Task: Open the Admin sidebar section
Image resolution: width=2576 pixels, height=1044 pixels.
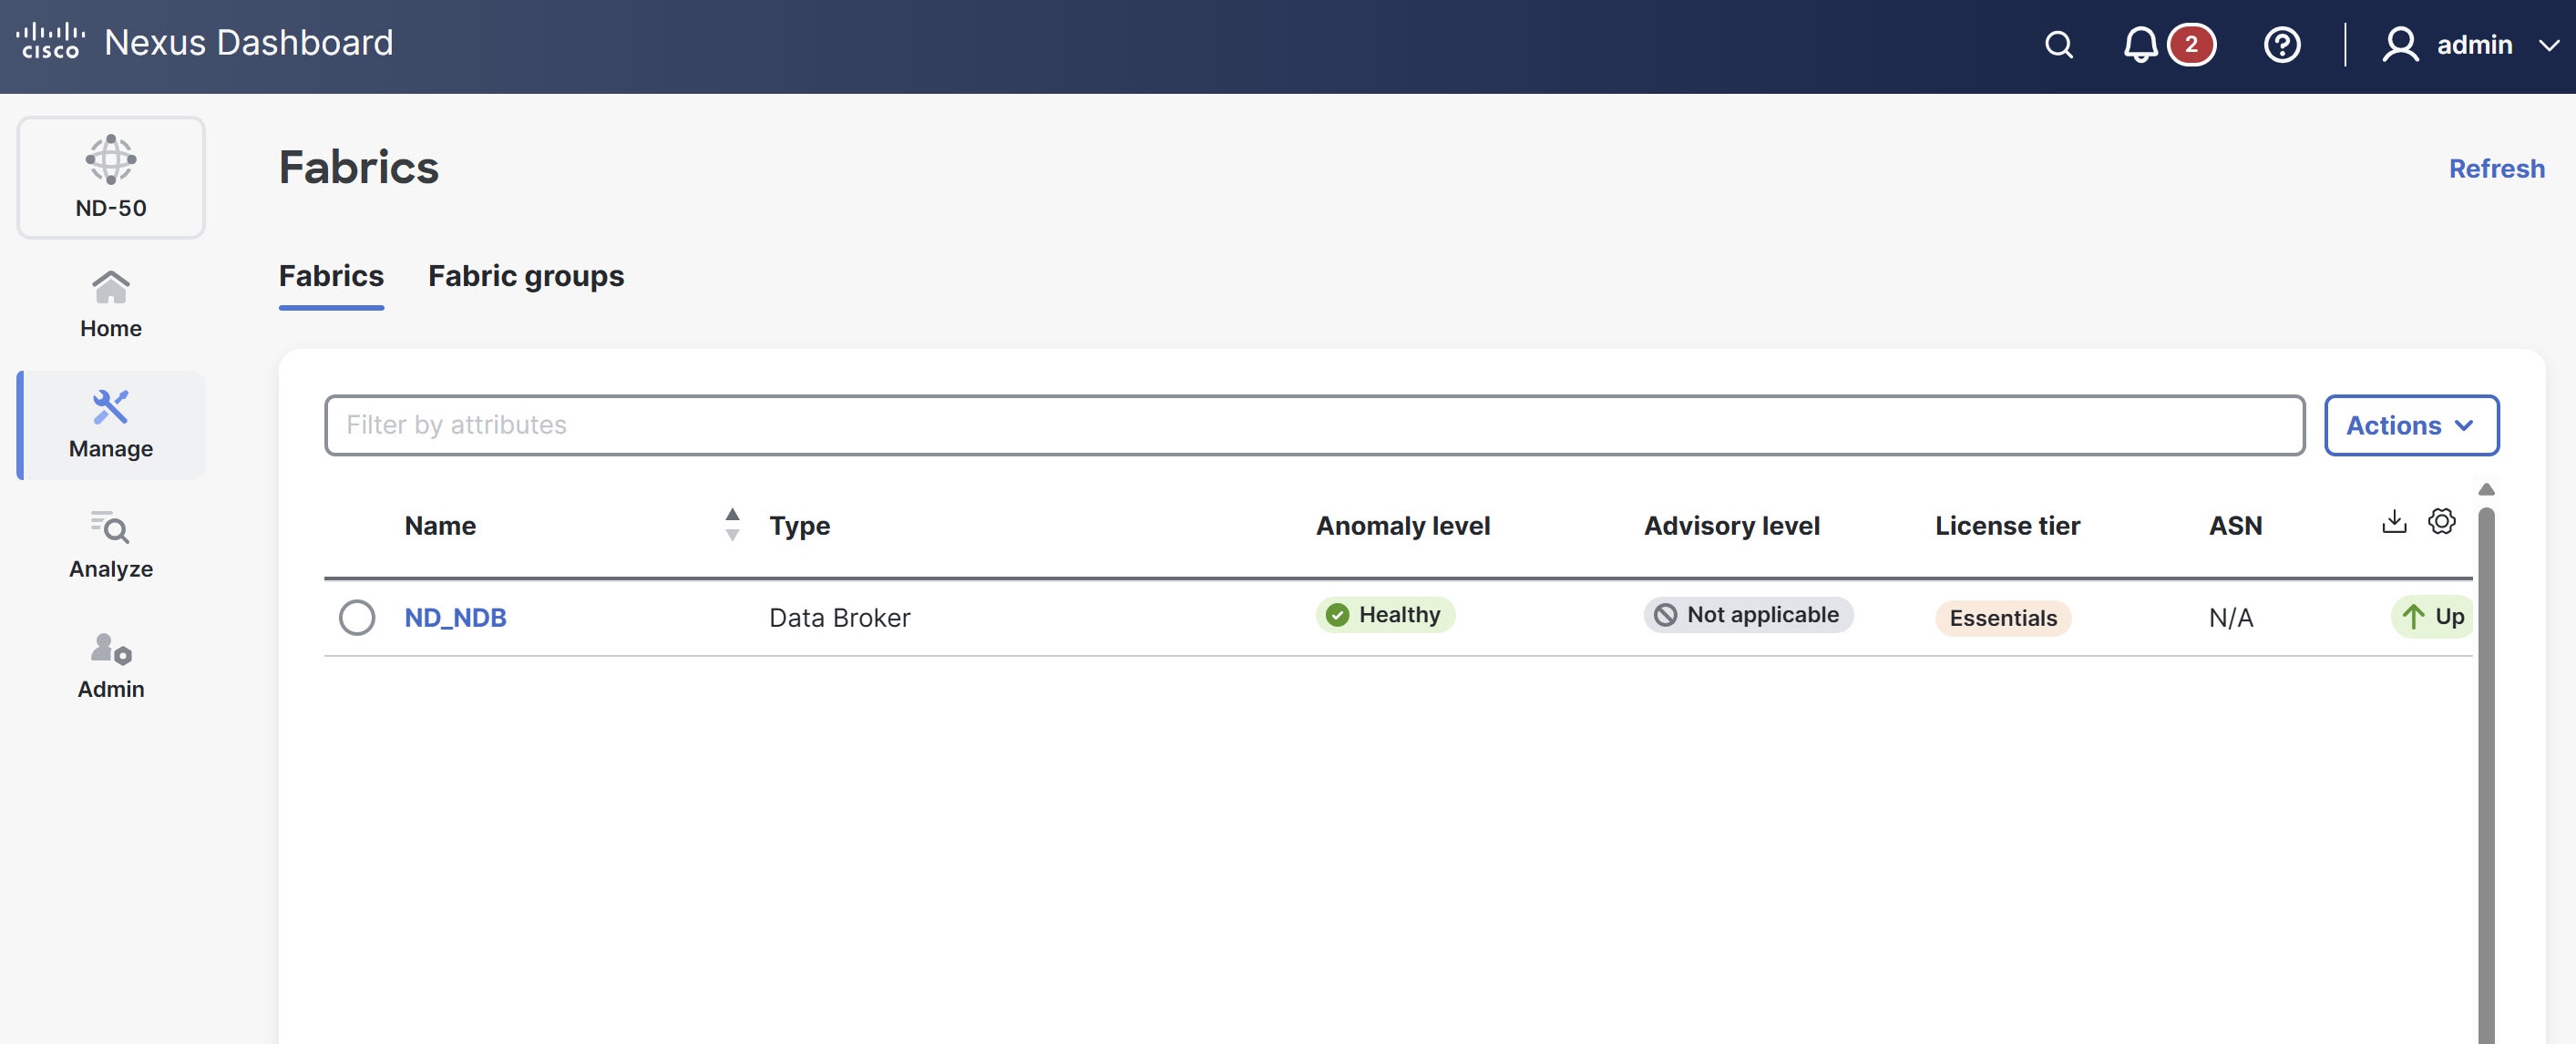Action: coord(111,665)
